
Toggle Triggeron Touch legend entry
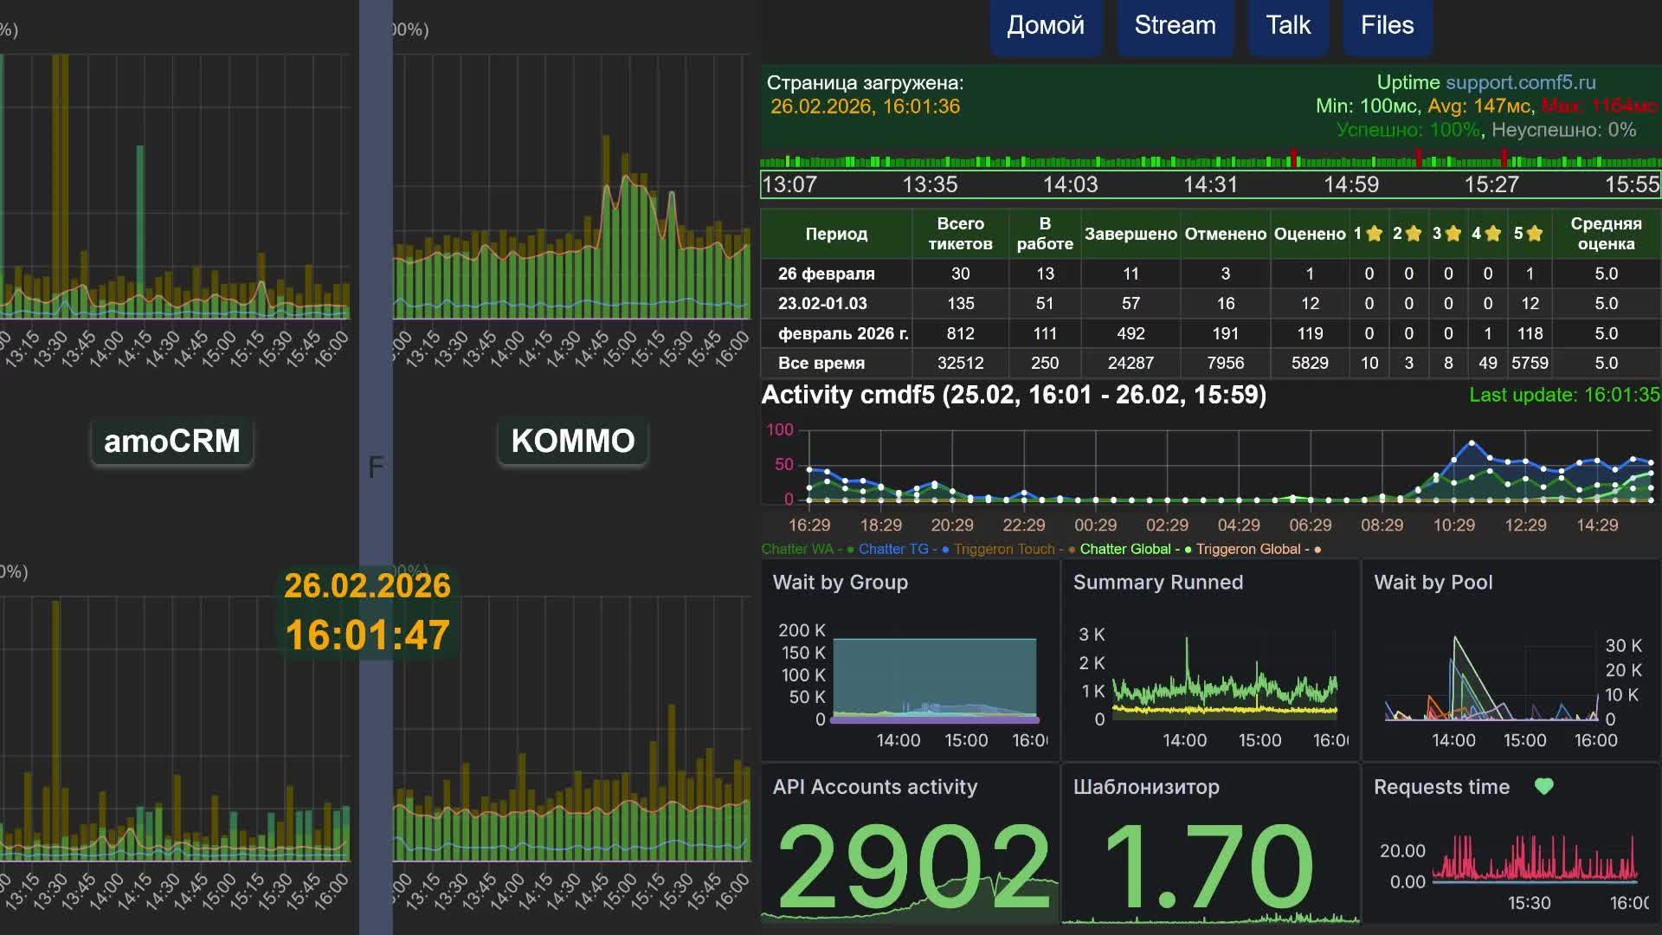1004,549
